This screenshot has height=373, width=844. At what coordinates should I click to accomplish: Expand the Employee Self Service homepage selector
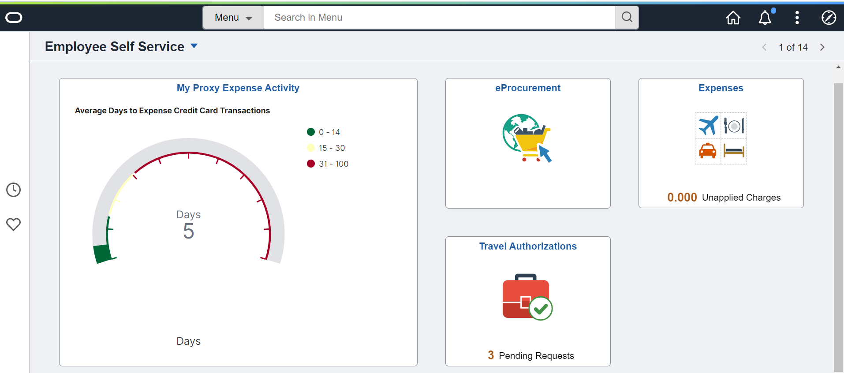[194, 46]
